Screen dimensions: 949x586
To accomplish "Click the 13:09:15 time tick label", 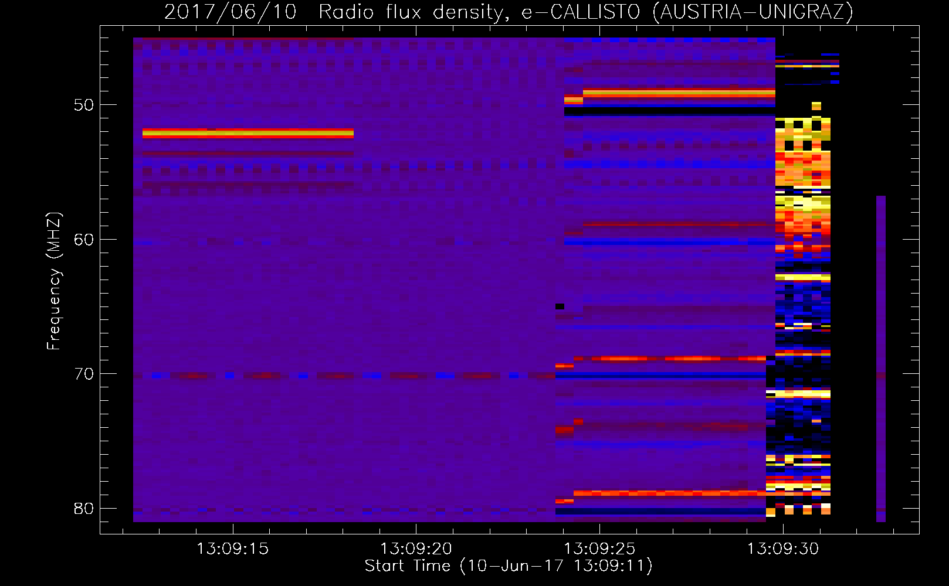I will pyautogui.click(x=233, y=549).
